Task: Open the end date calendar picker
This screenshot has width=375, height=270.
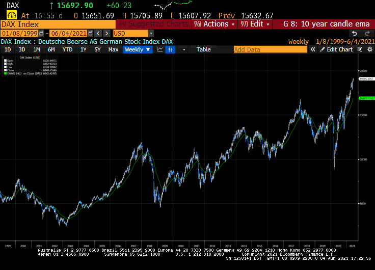Action: [90, 33]
